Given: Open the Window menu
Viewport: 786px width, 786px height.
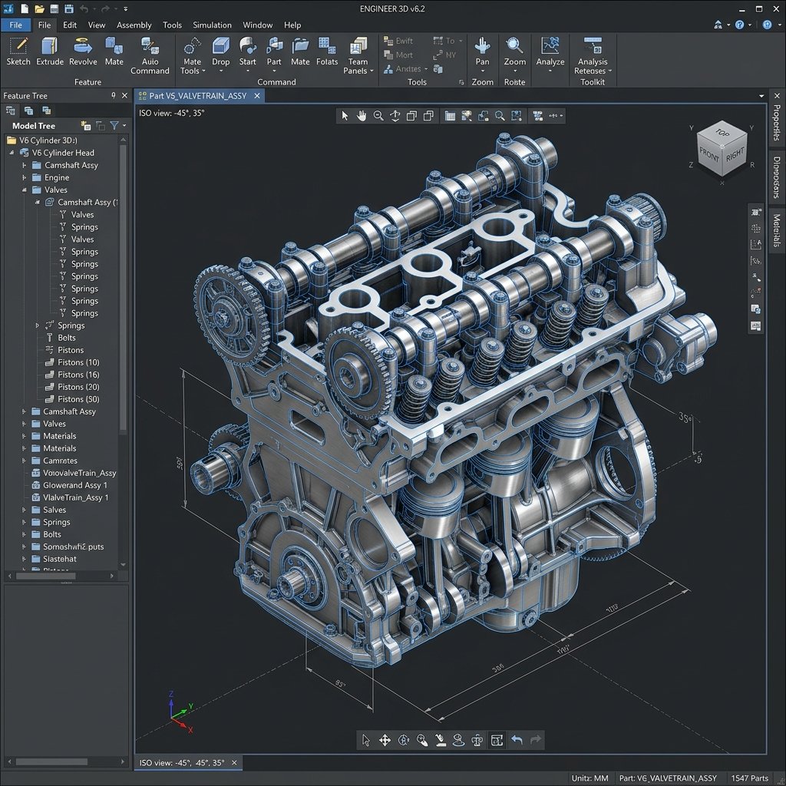Looking at the screenshot, I should click(x=258, y=25).
